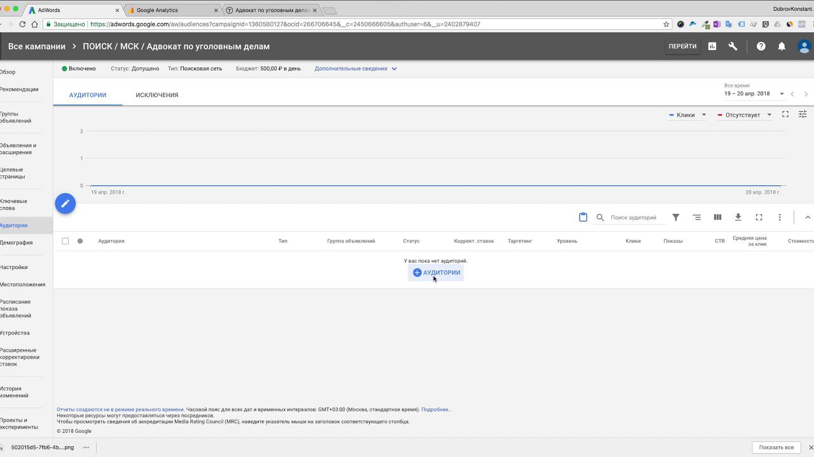Open the Отчеты создаются не в режиме реального времени link
Screen dimensions: 814x457
point(120,409)
